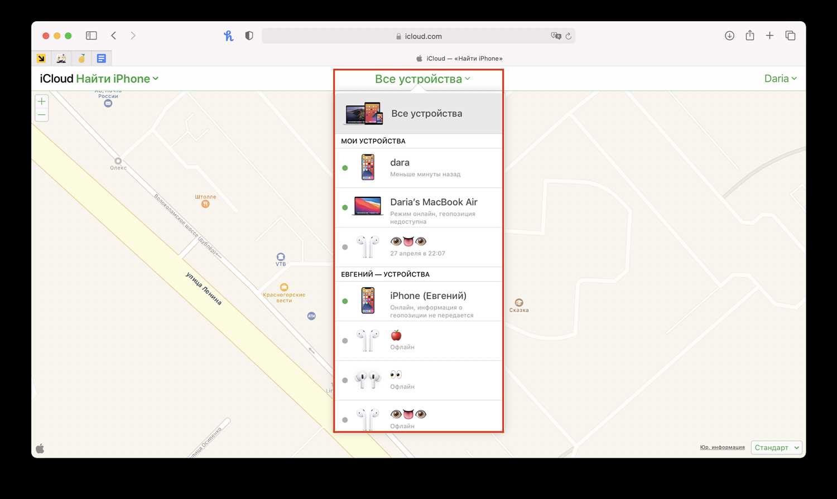The image size is (837, 499).
Task: Go forward with the forward arrow
Action: [x=133, y=36]
